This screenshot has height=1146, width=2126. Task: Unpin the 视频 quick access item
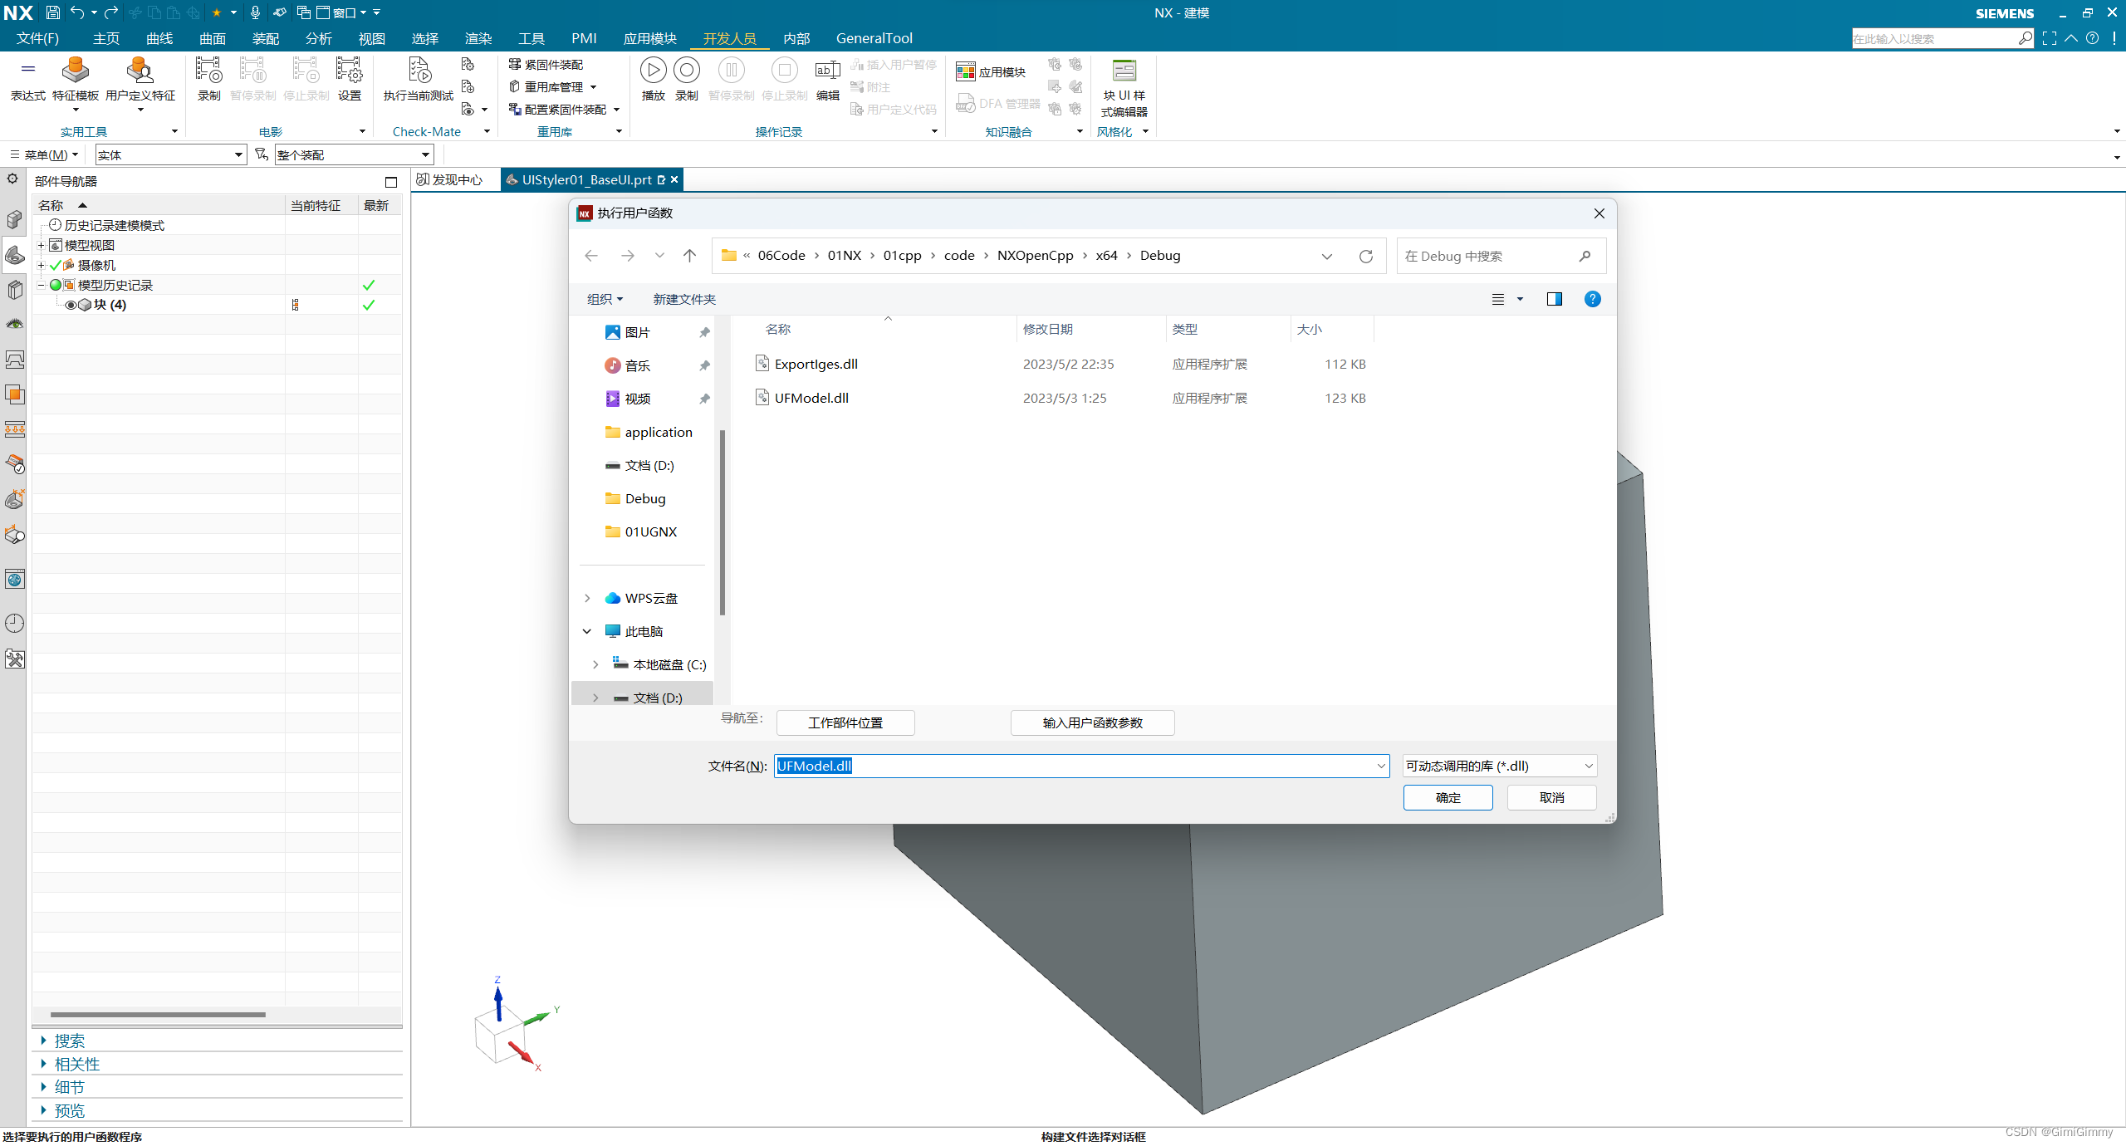[704, 399]
